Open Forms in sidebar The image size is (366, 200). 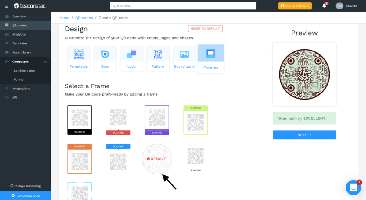19,79
